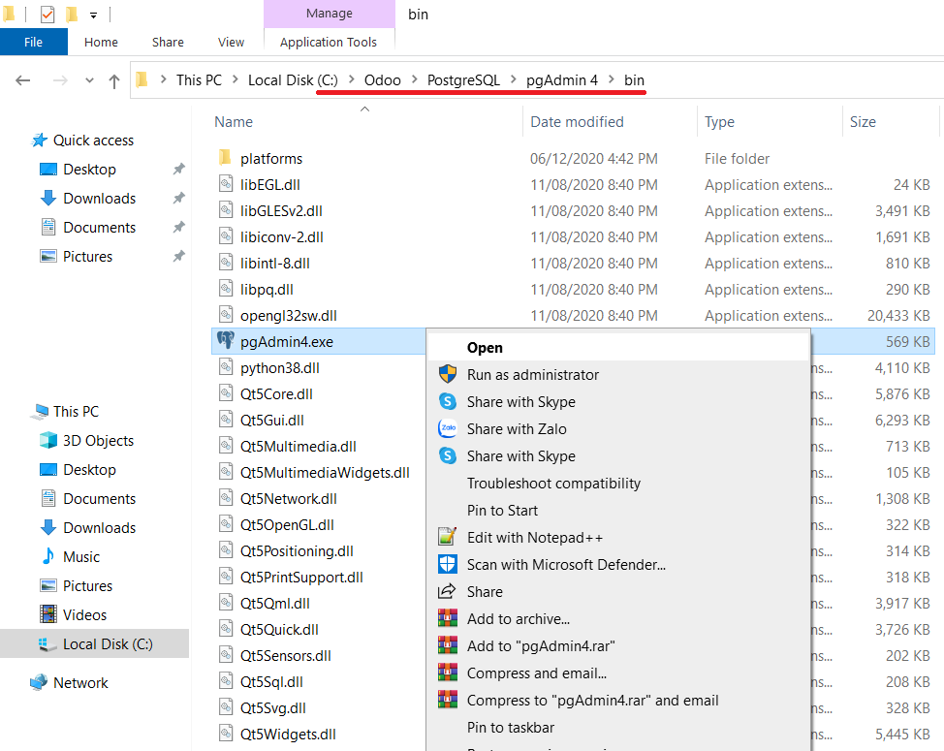The image size is (944, 751).
Task: Open the Quick Access Toolbar customize dropdown
Action: pyautogui.click(x=93, y=16)
